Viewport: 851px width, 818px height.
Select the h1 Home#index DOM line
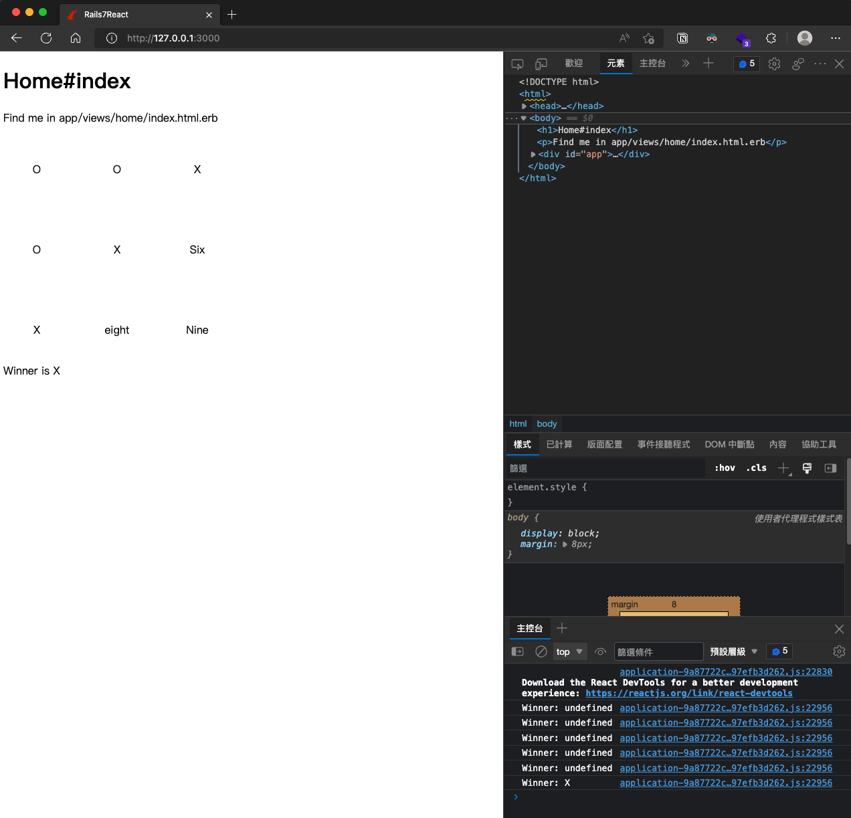tap(587, 130)
